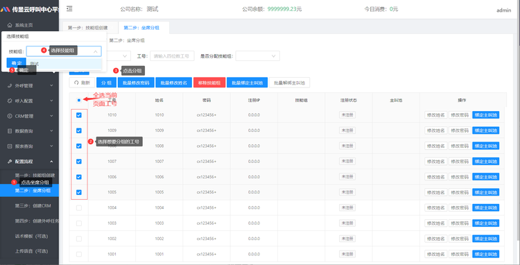
Task: Uncheck the checkbox for 工号 1009
Action: click(79, 130)
